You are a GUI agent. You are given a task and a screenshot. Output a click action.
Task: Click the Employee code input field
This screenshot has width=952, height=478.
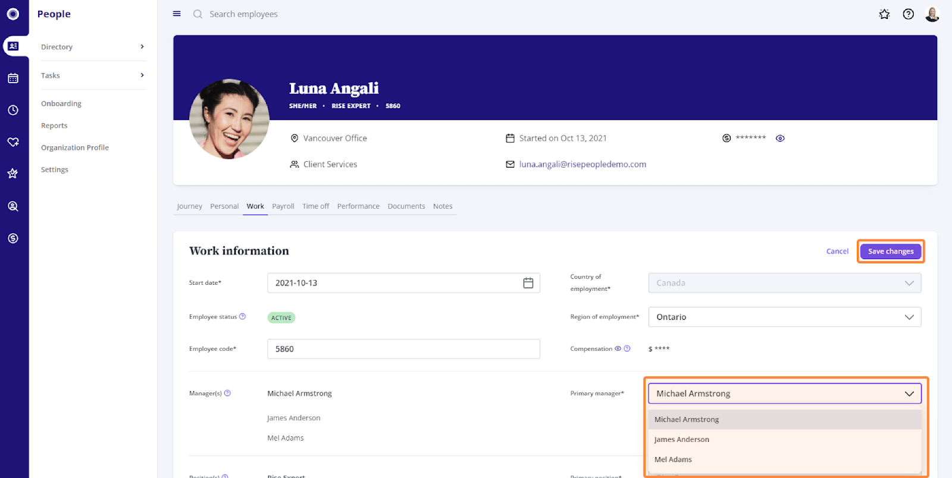click(403, 349)
